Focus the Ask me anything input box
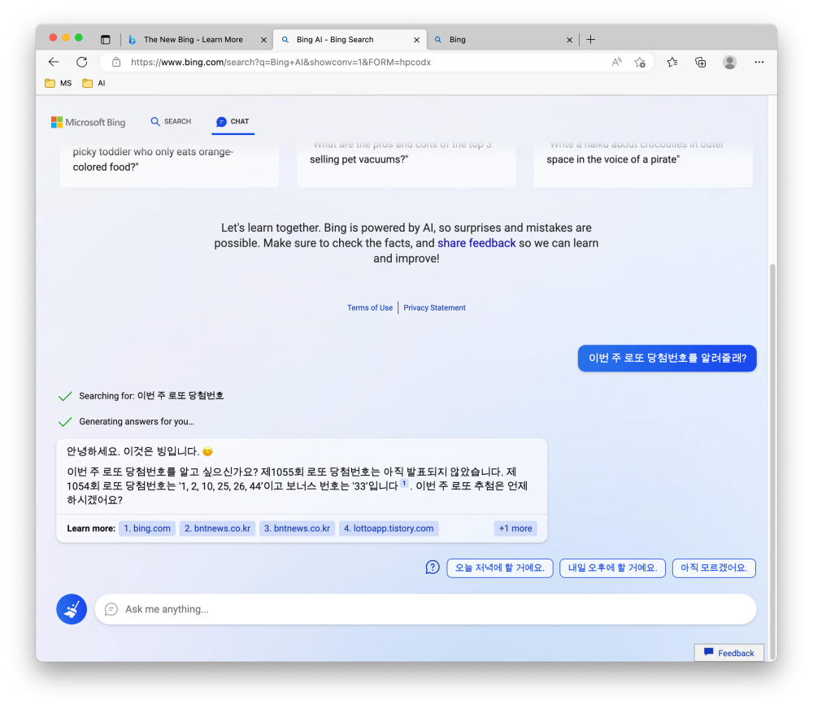The width and height of the screenshot is (813, 709). (x=425, y=609)
